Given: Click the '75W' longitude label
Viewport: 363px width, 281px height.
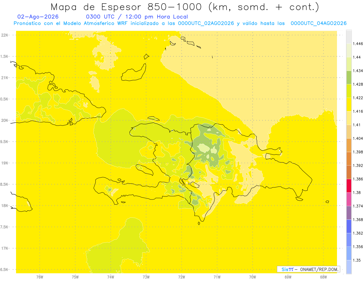Looking at the screenshot, I should coord(75,277).
